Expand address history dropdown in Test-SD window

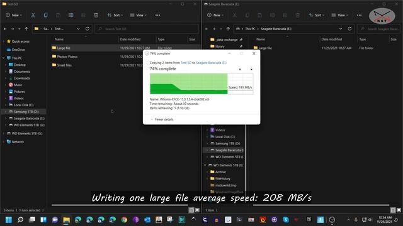coord(78,29)
